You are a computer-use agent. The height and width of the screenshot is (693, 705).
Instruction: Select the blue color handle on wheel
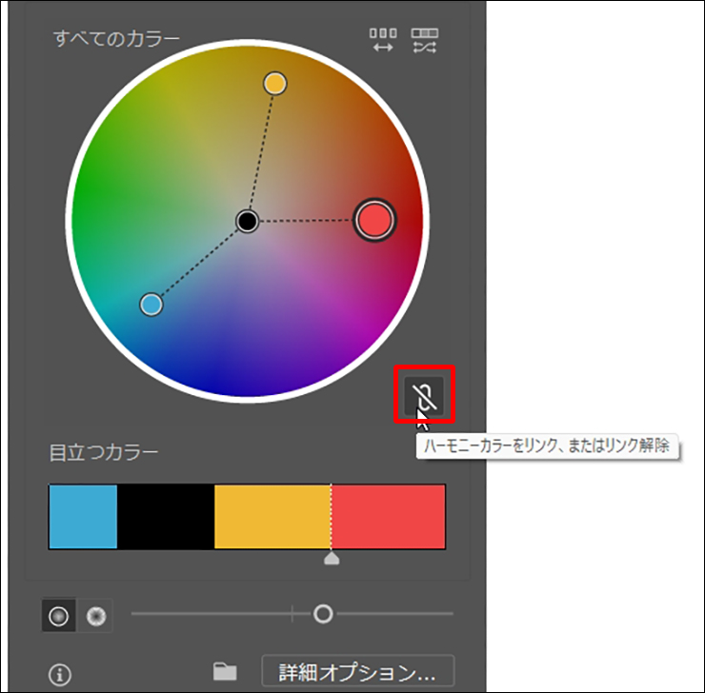151,305
